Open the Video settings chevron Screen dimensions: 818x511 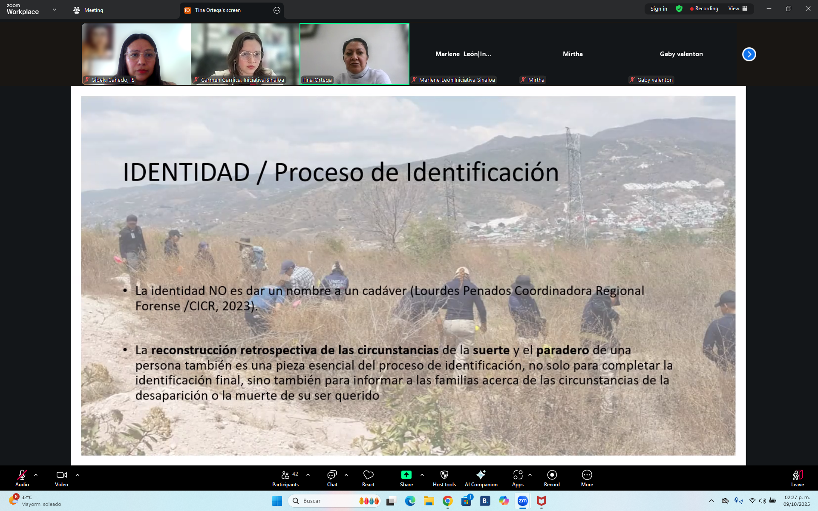tap(78, 475)
